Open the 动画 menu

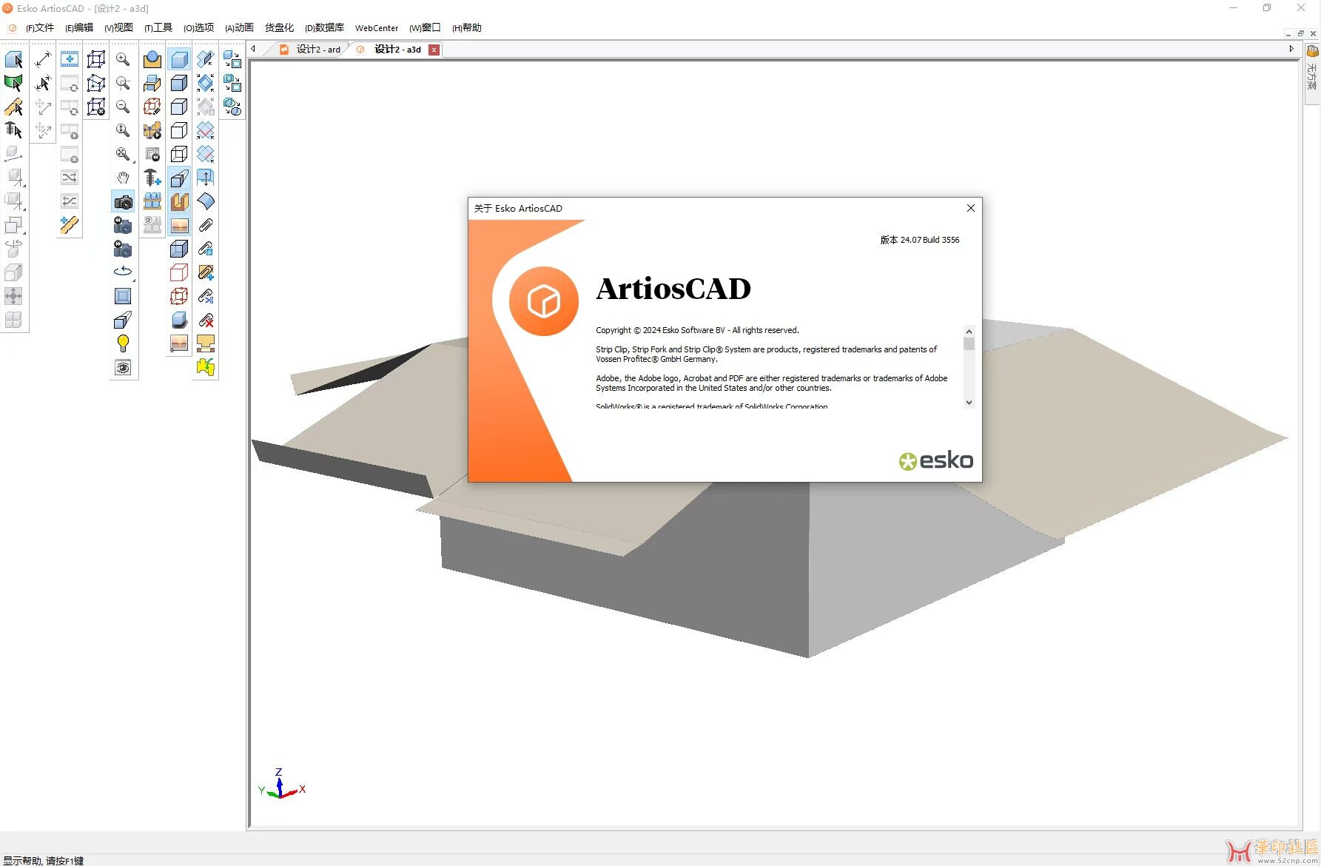point(239,28)
